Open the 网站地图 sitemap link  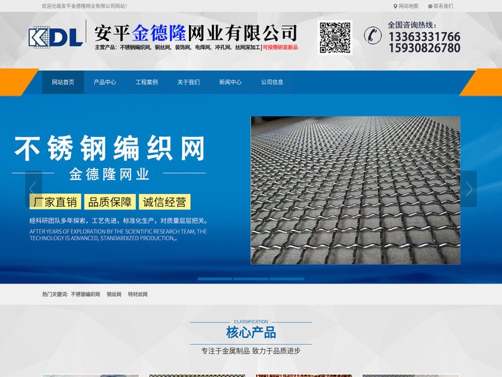pyautogui.click(x=408, y=6)
